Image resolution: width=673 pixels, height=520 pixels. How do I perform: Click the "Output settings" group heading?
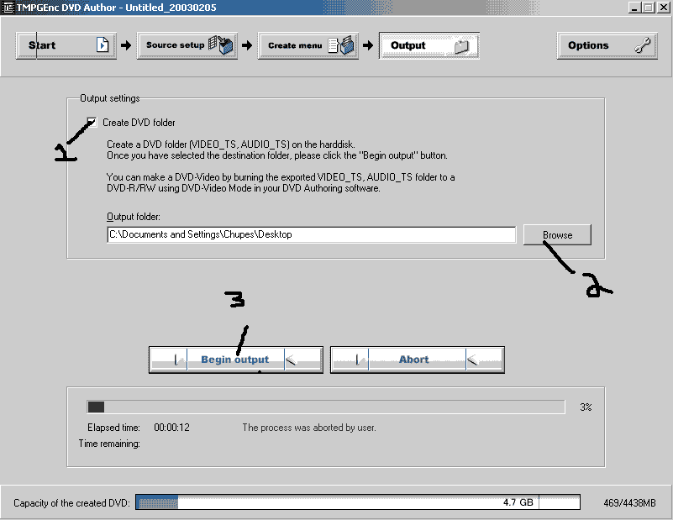[x=110, y=98]
